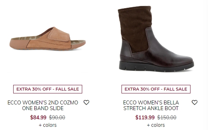Click the crossed-out $150.00 original price
208x130 pixels.
(167, 117)
